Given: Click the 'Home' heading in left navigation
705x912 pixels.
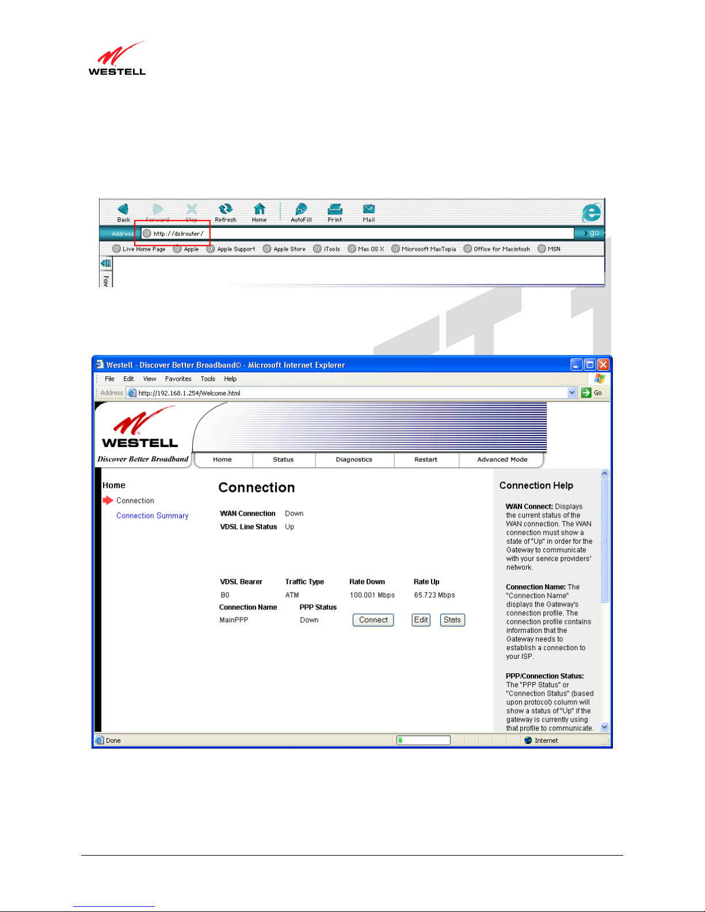Looking at the screenshot, I should 114,486.
